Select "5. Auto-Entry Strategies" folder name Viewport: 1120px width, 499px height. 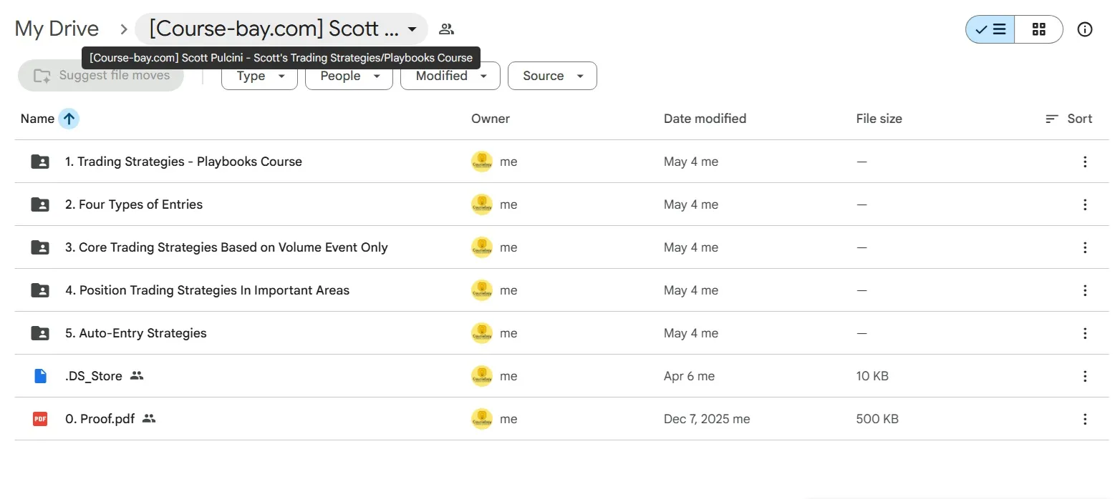click(x=136, y=333)
